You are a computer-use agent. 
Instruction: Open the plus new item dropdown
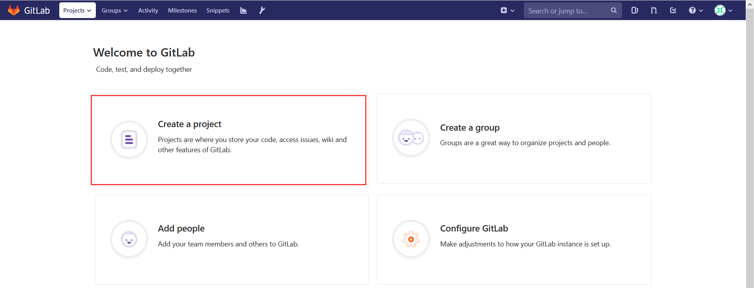(x=507, y=11)
